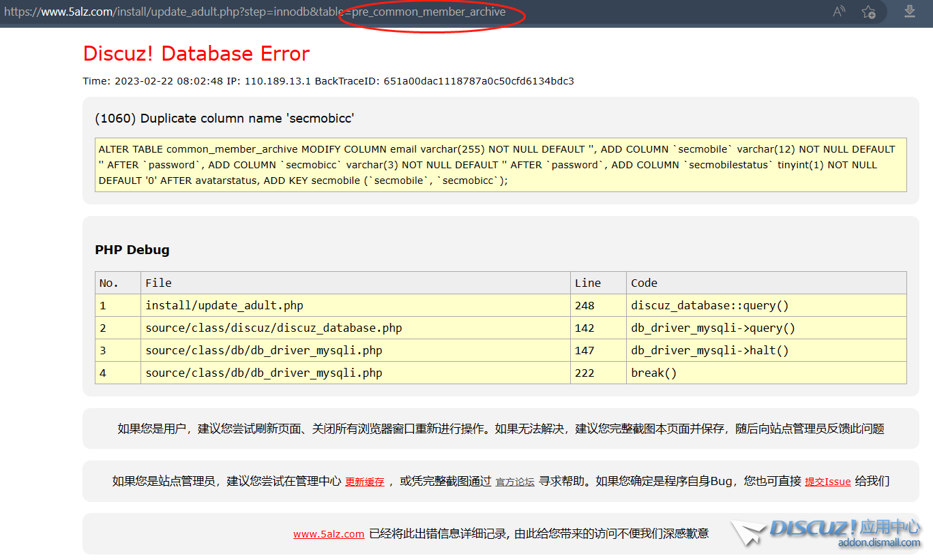933x560 pixels.
Task: Add this page to favorites via star icon
Action: click(x=868, y=12)
